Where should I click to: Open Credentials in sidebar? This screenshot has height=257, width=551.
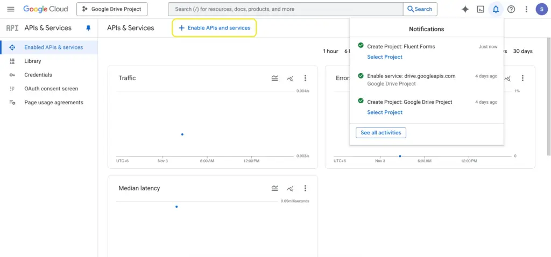click(38, 75)
